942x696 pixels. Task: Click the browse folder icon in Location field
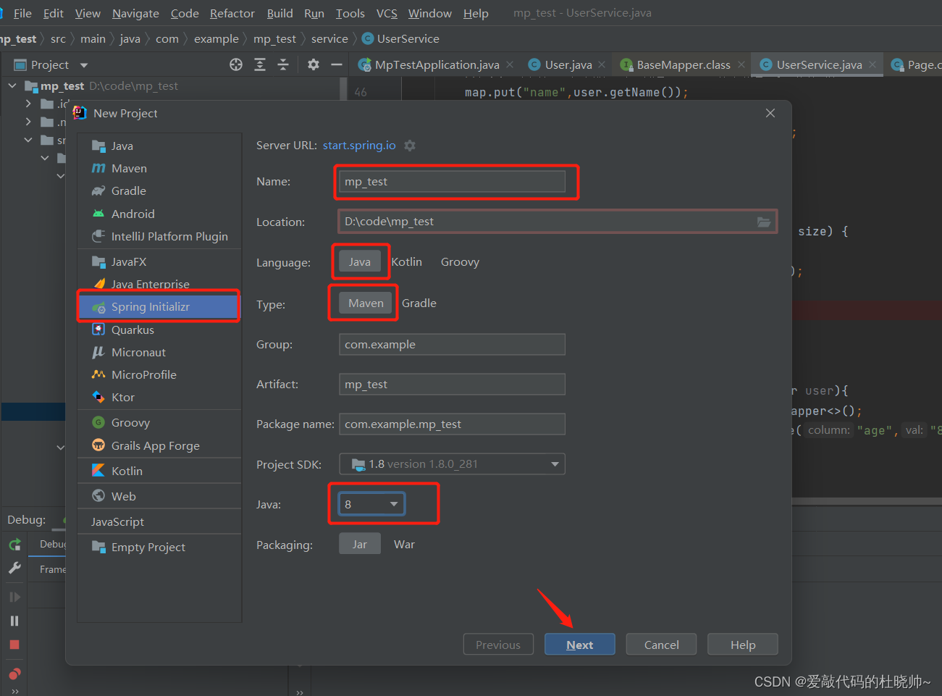764,222
